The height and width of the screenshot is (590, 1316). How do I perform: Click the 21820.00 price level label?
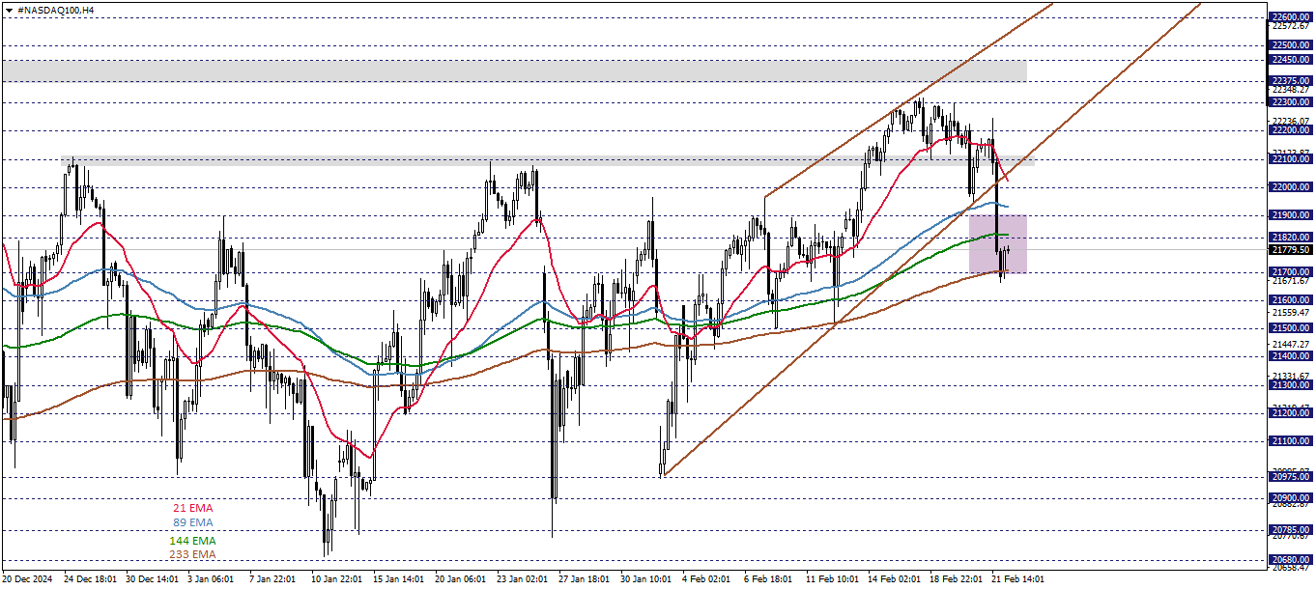pyautogui.click(x=1291, y=237)
